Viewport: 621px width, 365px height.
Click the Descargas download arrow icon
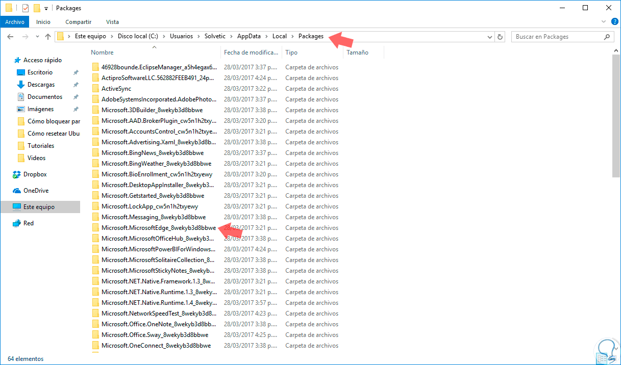(x=21, y=85)
